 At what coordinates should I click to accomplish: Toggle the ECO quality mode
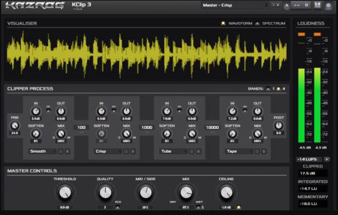pos(118,207)
